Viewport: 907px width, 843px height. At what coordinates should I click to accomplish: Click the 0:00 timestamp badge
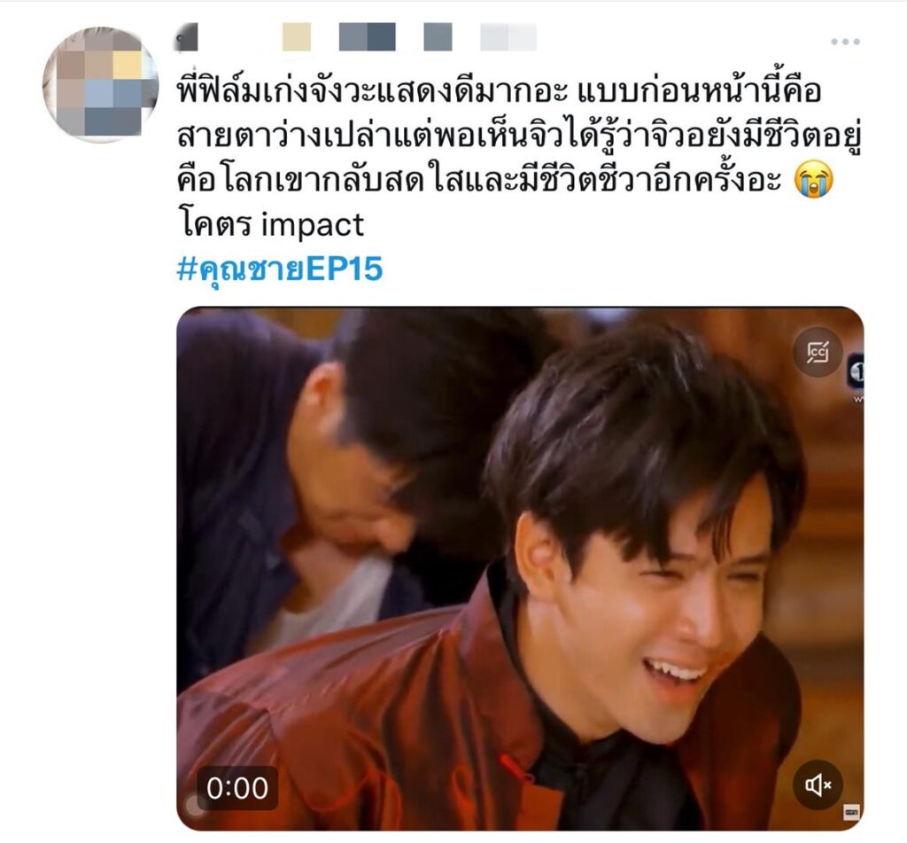click(237, 788)
